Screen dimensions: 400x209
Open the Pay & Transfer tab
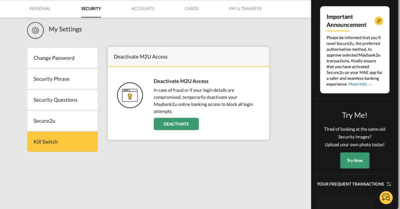(x=245, y=9)
